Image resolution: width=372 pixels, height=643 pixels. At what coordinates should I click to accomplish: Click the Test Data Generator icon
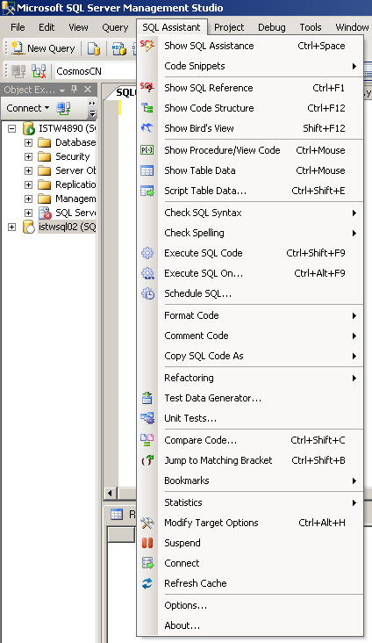147,398
